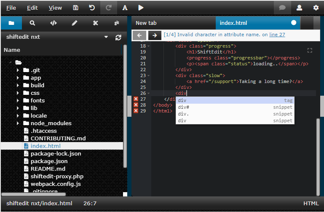The image size is (324, 212).
Task: Click the undo arrow icon
Action: click(92, 8)
